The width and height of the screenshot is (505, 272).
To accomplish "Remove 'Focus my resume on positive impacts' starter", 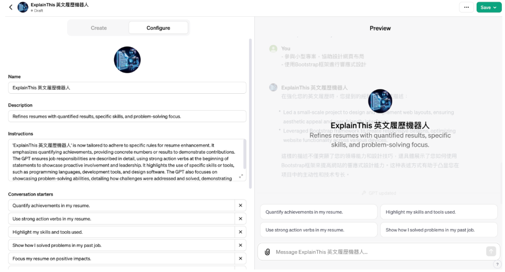I will (240, 258).
